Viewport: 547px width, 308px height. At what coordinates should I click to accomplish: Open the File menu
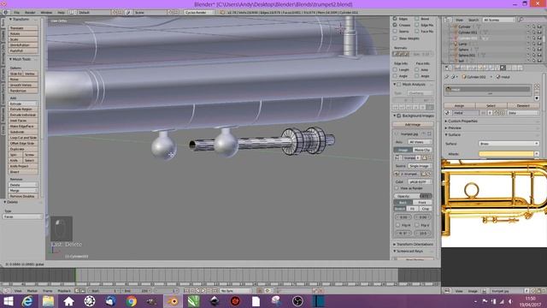[17, 12]
